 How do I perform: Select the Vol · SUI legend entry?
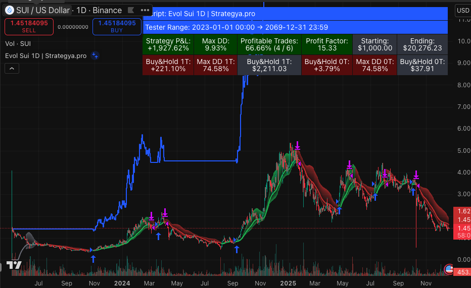click(x=18, y=44)
